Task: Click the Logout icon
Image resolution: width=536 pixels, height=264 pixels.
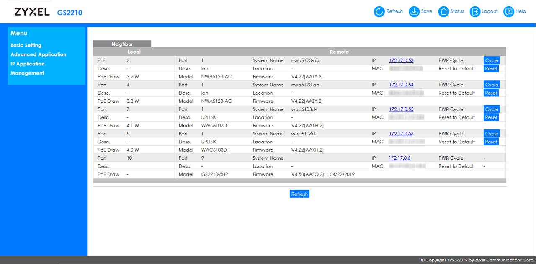Action: pos(475,12)
